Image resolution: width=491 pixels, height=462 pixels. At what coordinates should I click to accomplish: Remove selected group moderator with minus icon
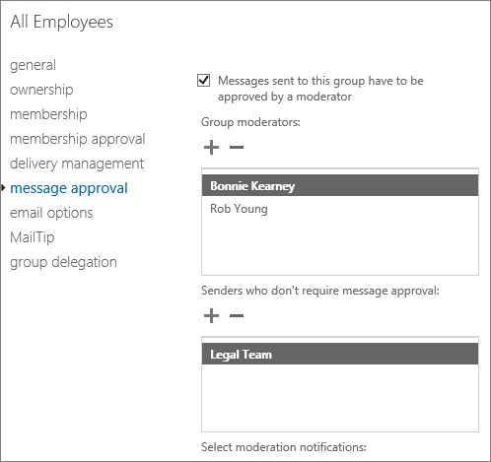(237, 147)
